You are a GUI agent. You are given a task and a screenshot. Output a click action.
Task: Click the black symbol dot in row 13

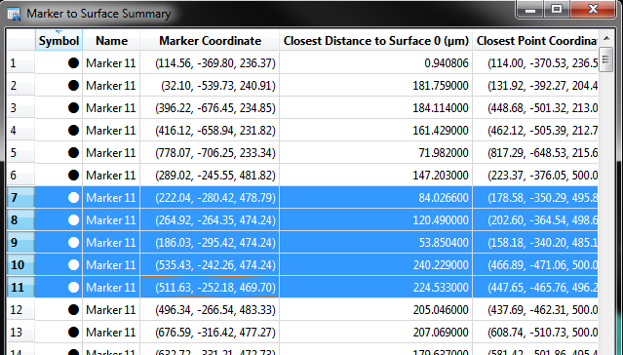73,332
